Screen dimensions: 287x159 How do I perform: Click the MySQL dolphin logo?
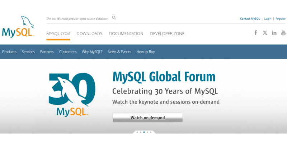coord(18,27)
